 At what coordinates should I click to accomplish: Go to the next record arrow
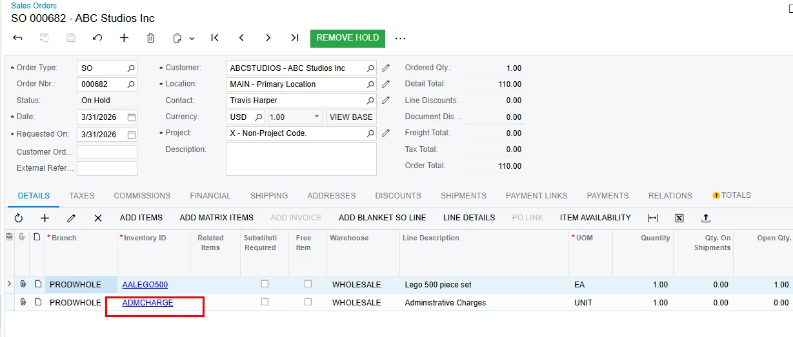coord(268,38)
